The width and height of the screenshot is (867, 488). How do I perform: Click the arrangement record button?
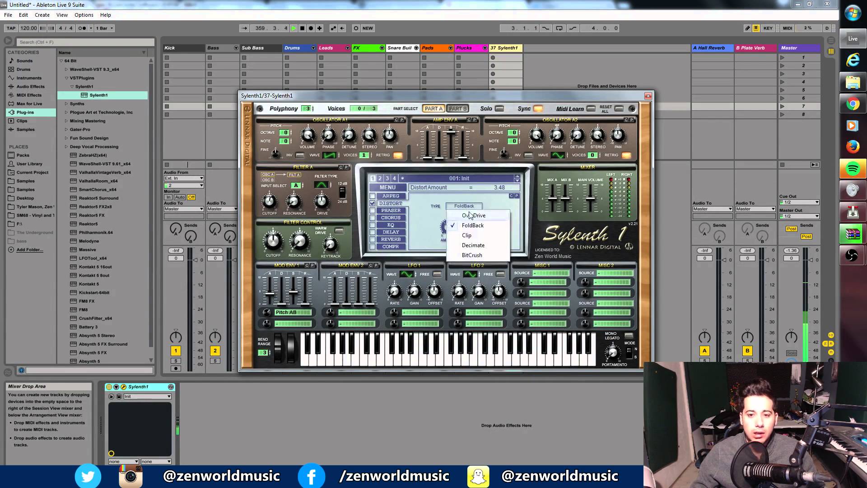click(311, 28)
